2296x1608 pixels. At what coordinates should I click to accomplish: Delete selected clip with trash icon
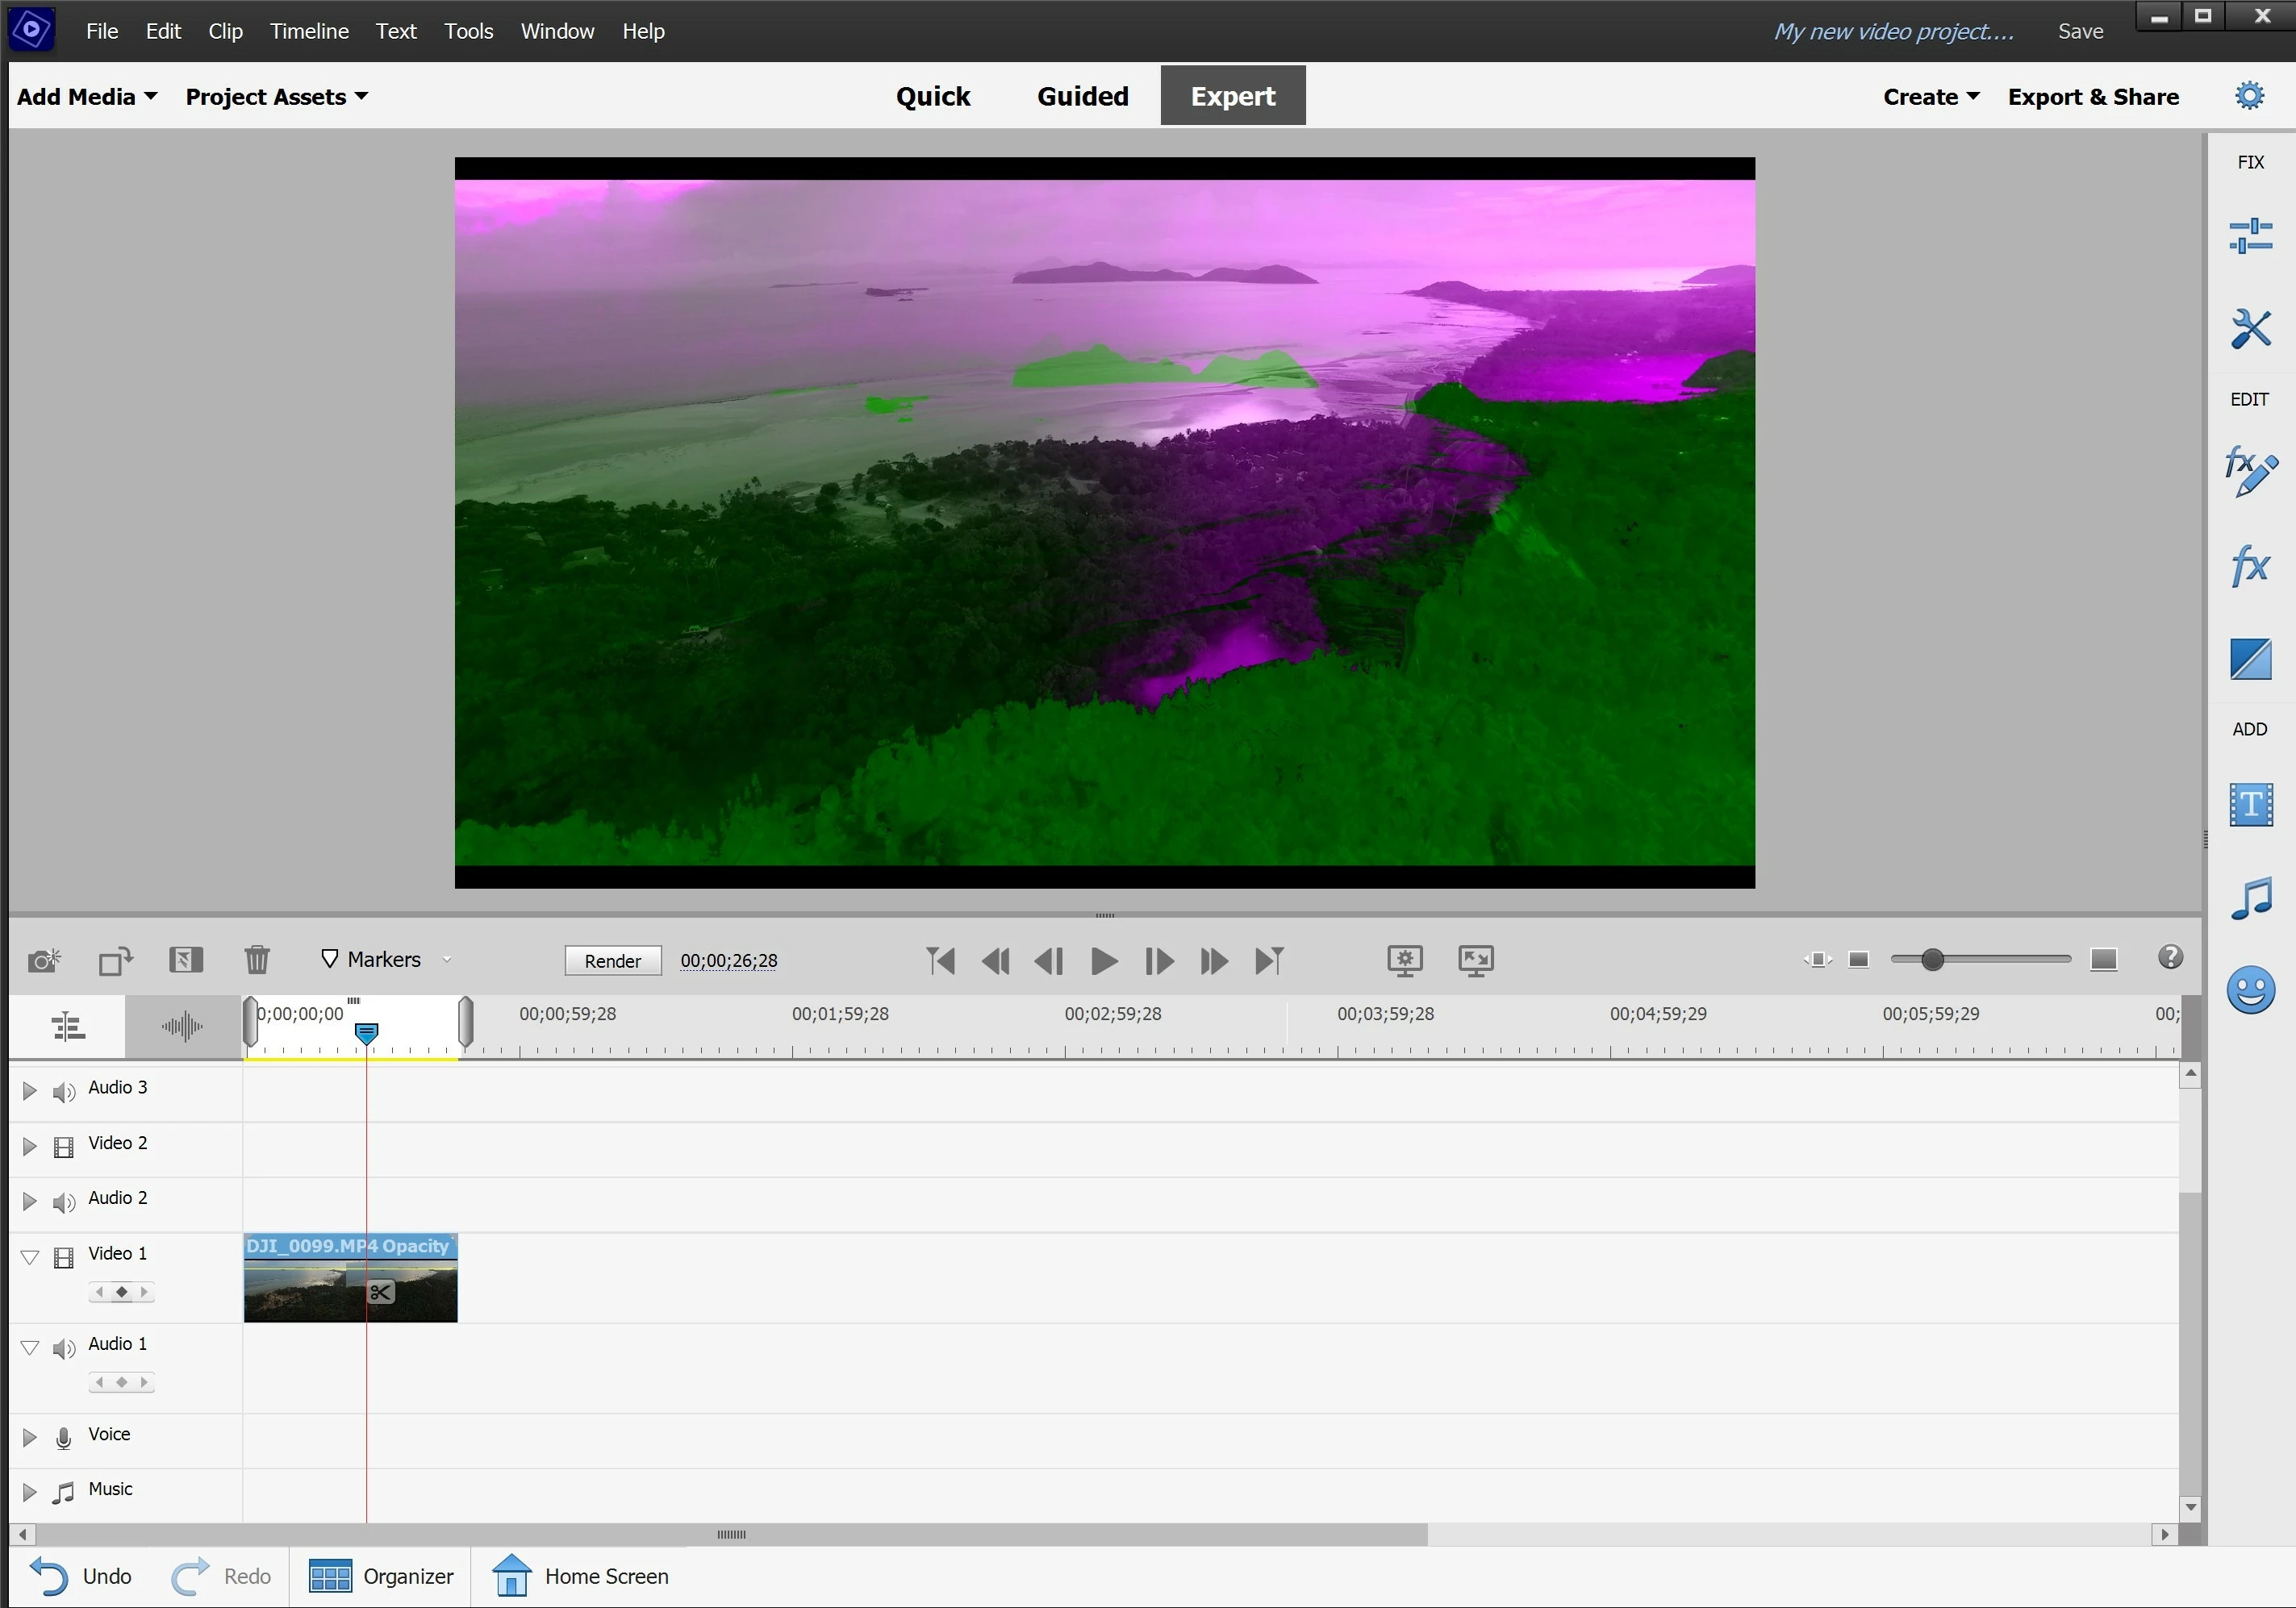[x=257, y=960]
